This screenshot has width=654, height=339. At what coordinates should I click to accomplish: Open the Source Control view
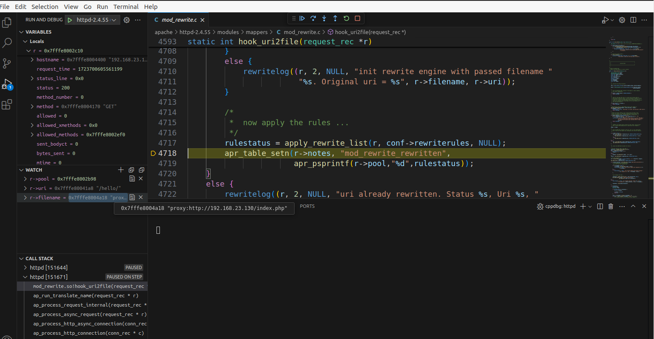(x=7, y=63)
